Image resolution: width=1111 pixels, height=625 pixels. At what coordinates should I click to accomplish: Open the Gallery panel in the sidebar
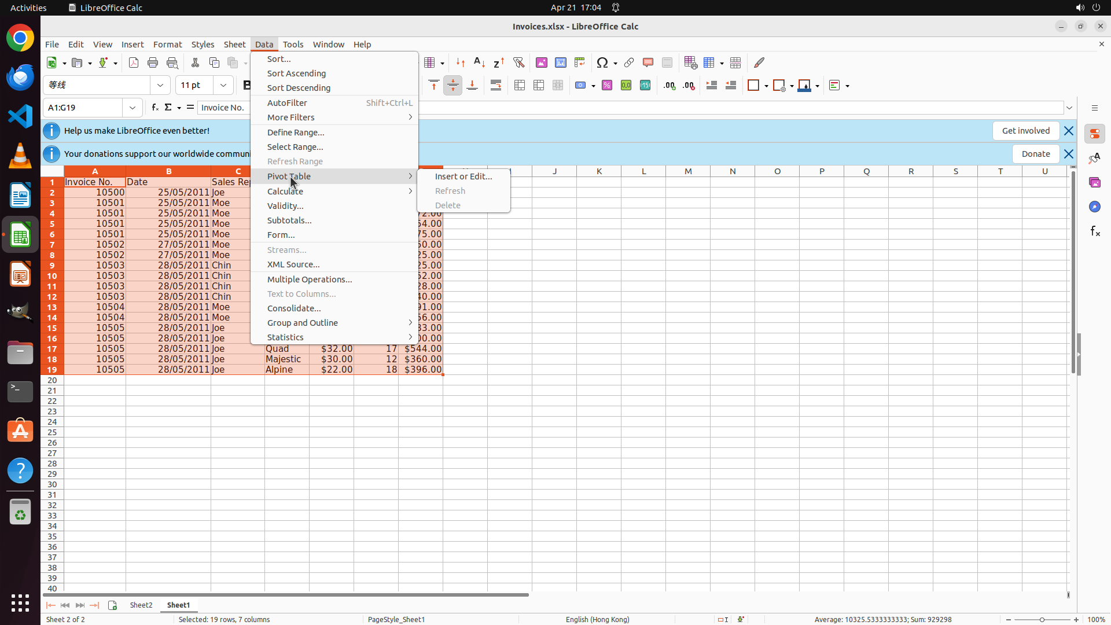pos(1095,182)
